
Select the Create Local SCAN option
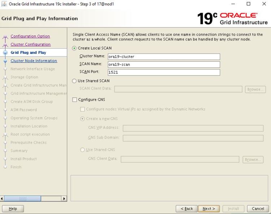click(75, 48)
